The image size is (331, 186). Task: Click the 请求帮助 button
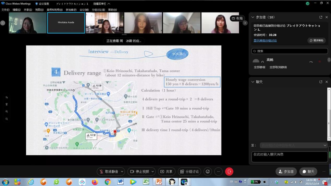click(x=316, y=41)
